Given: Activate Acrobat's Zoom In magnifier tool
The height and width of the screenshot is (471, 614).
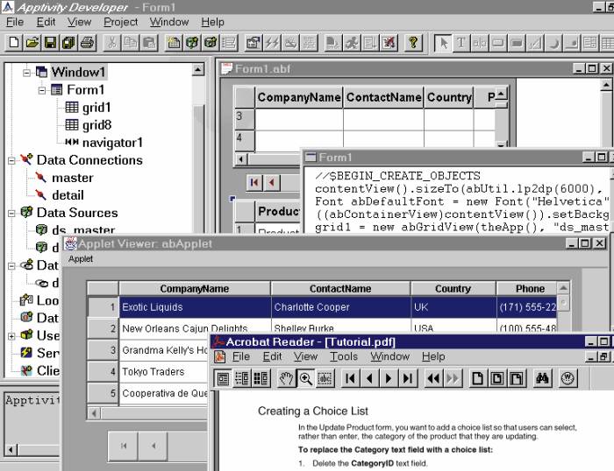Looking at the screenshot, I should click(x=305, y=378).
